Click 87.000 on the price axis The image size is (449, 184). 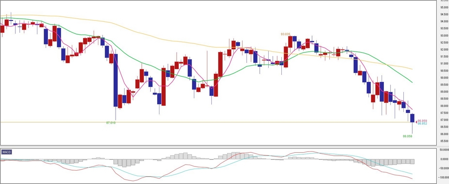point(444,120)
